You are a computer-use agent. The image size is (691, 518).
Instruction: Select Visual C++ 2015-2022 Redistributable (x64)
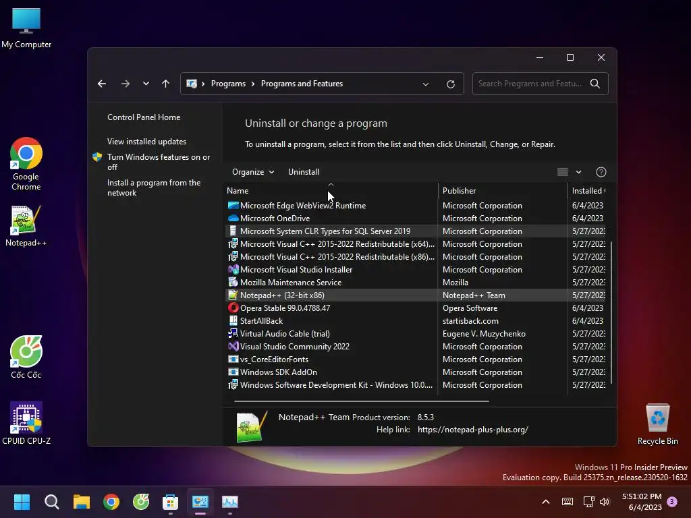[x=416, y=244]
